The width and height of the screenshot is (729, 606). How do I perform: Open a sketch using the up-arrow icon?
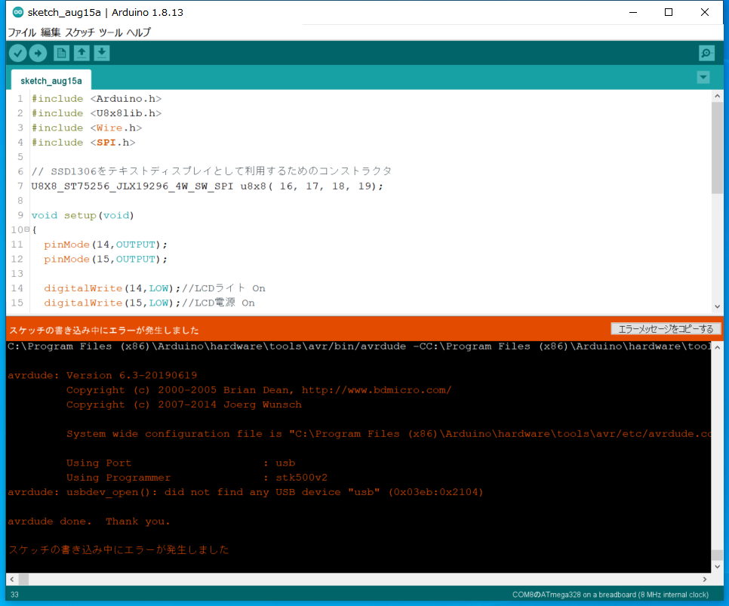(82, 53)
